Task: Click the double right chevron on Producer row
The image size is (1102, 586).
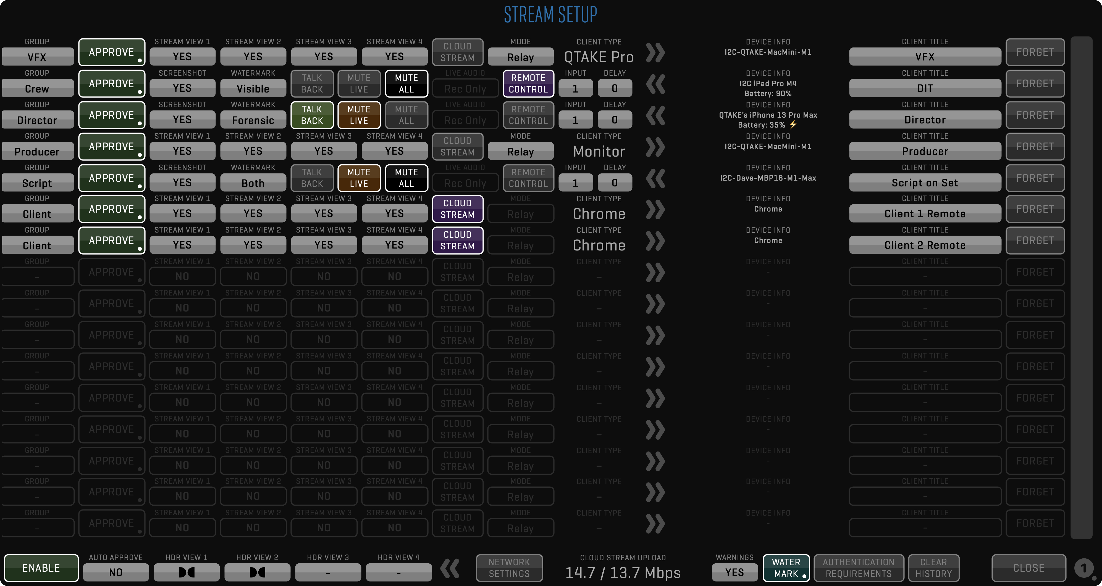Action: pyautogui.click(x=655, y=147)
